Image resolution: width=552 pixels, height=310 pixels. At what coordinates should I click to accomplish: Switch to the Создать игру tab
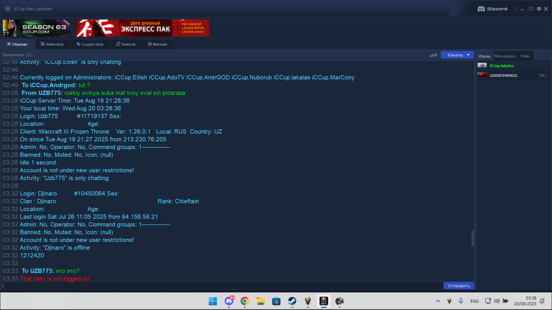90,44
